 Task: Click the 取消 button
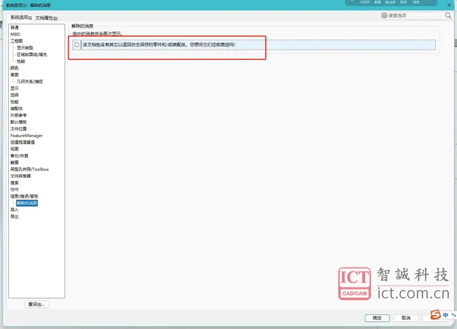406,318
